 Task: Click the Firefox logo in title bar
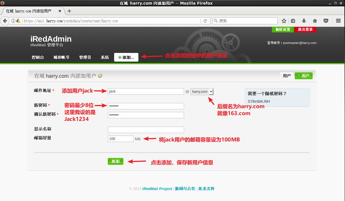[x=2, y=3]
